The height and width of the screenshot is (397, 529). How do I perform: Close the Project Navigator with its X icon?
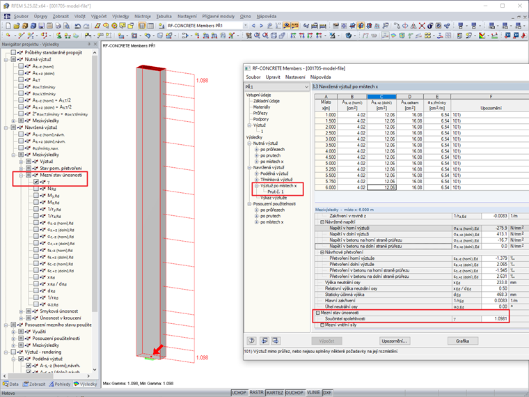click(x=95, y=44)
